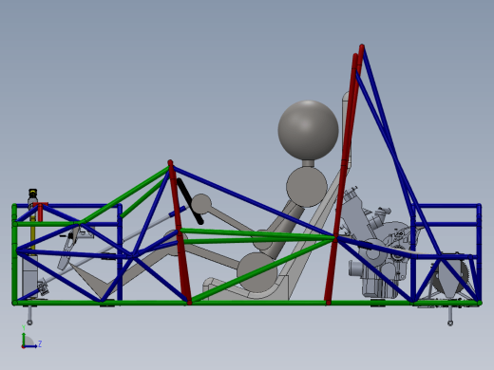Click the blue Z axis of the triad
The width and height of the screenshot is (494, 370).
pyautogui.click(x=31, y=346)
